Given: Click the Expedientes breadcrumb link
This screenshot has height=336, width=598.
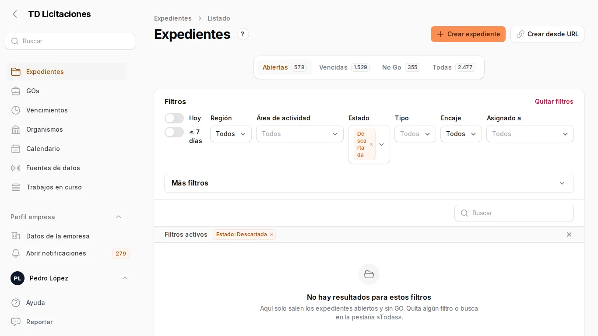Looking at the screenshot, I should (x=173, y=18).
